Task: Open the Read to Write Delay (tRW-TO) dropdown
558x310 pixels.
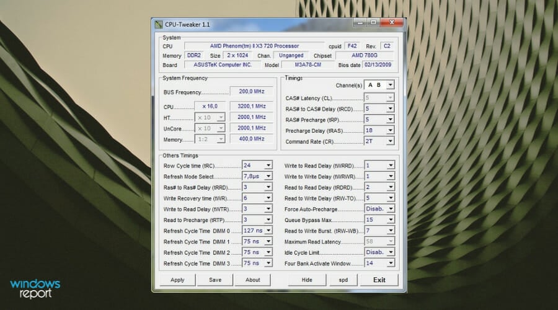Action: 379,198
